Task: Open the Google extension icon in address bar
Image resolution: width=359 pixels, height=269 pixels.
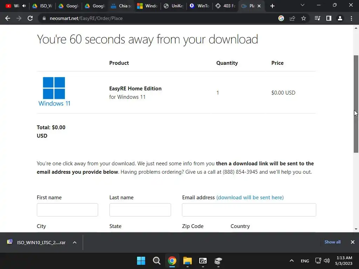Action: coord(281,18)
